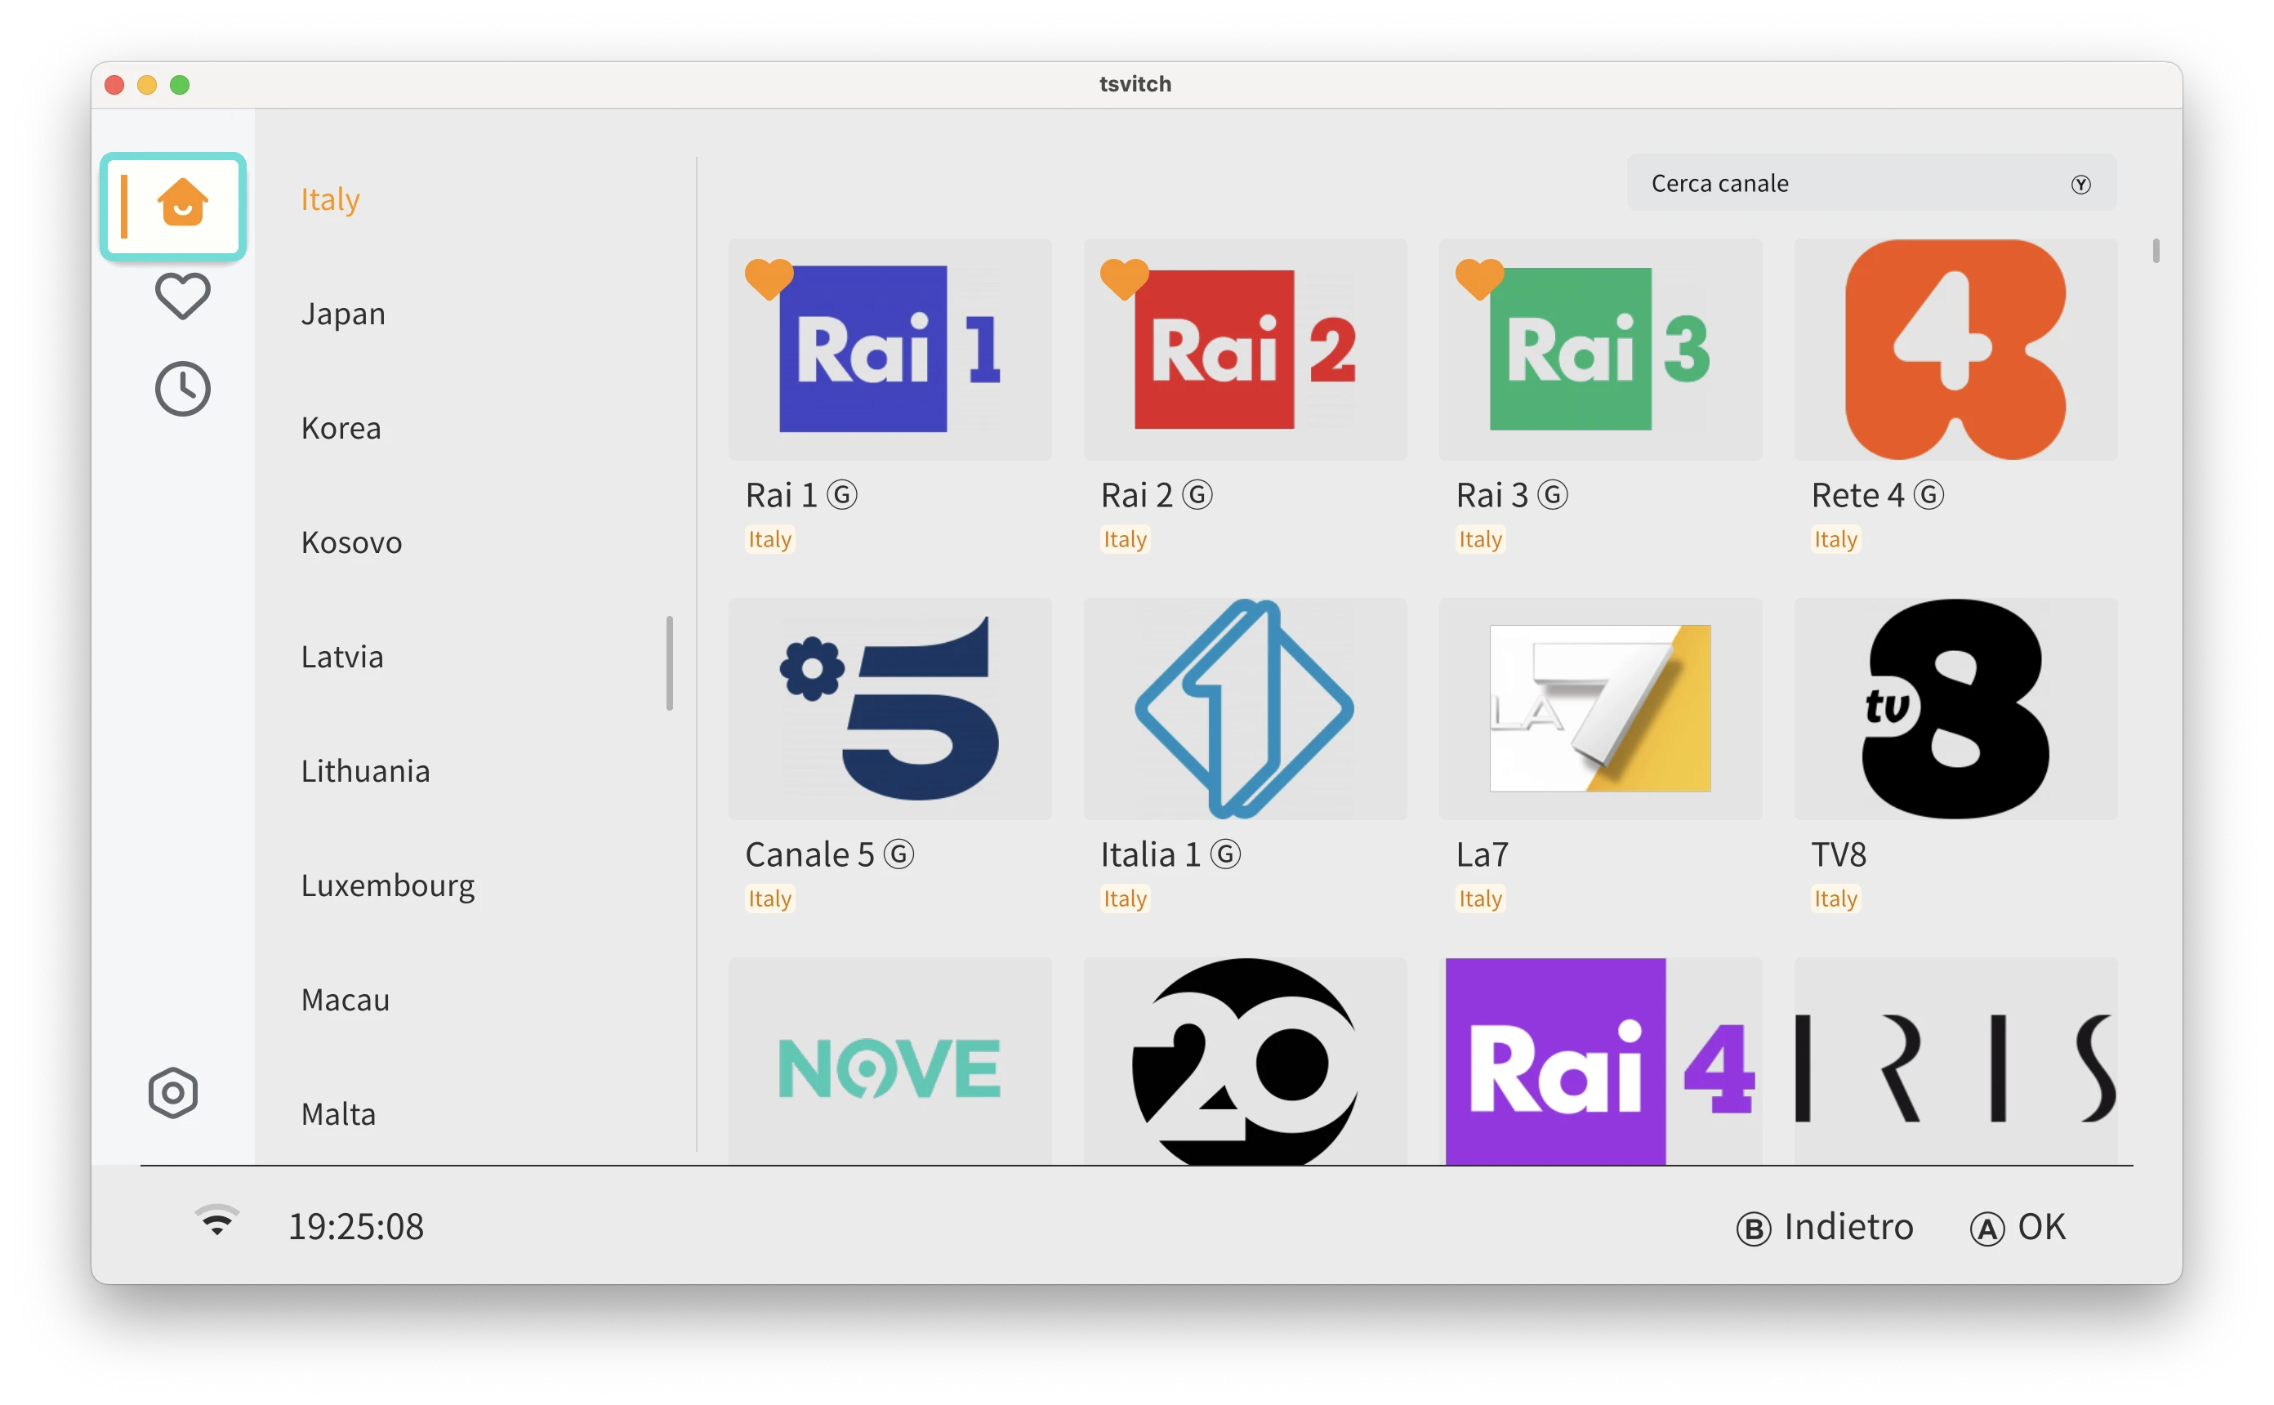
Task: Click the La7 channel name
Action: click(x=1482, y=854)
